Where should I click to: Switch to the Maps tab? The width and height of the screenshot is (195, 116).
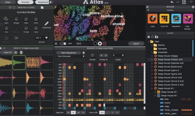(8, 2)
